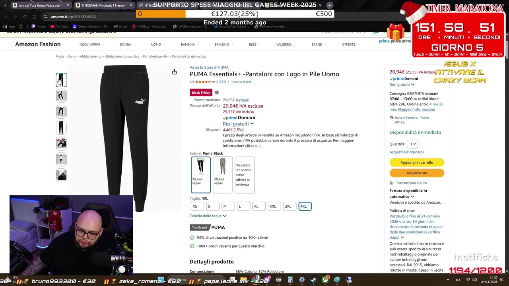This screenshot has width=509, height=286.
Task: Open the Gmail bookmark
Action: 120,27
